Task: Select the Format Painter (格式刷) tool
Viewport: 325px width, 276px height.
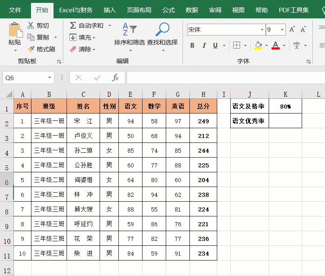Action: click(31, 49)
